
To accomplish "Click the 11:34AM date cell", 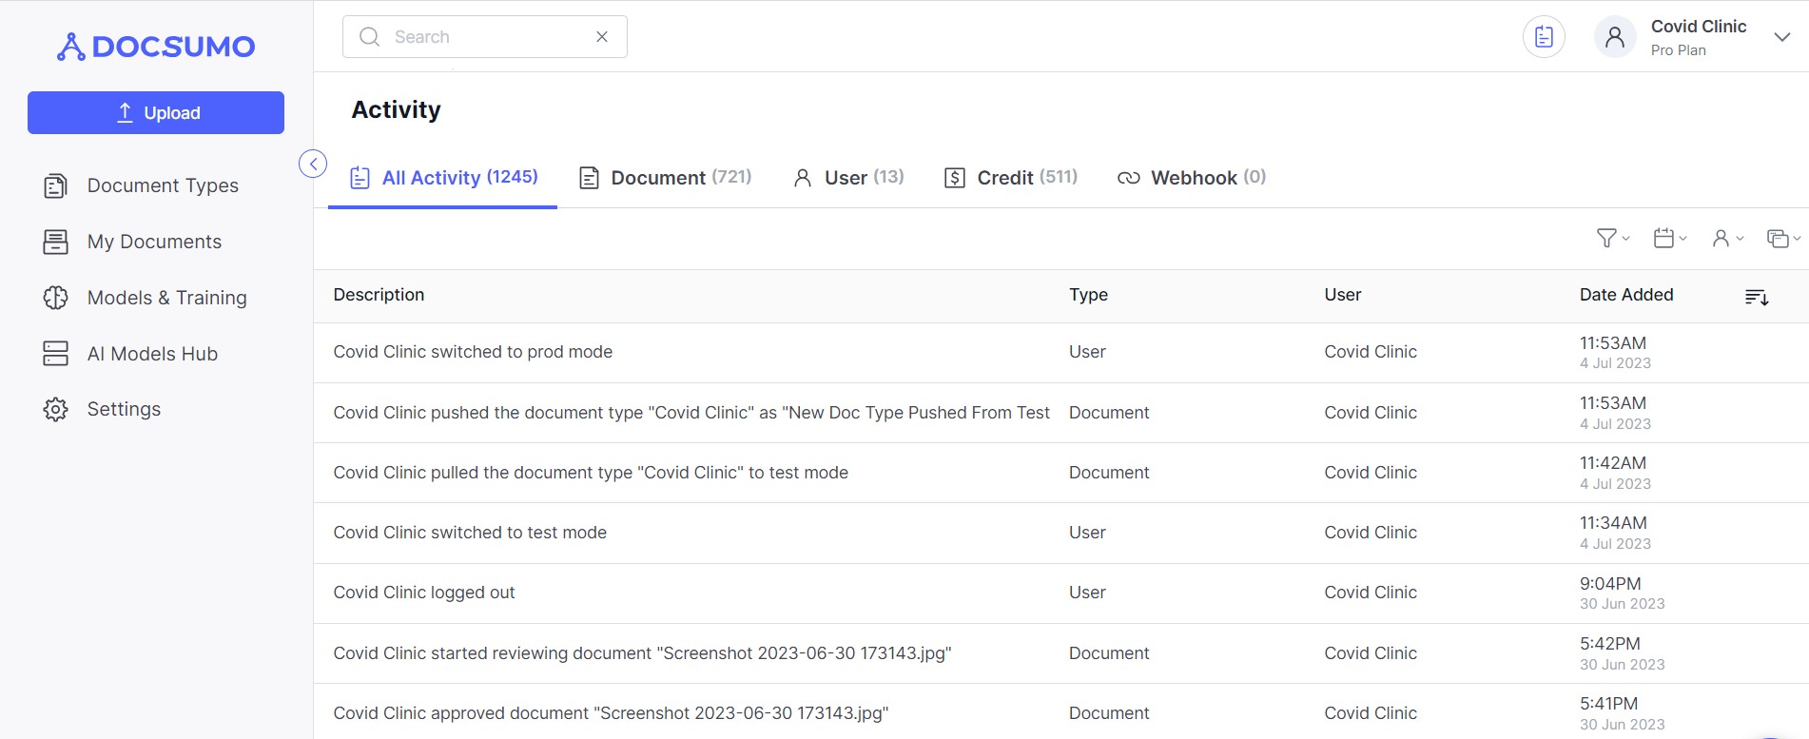I will point(1615,533).
